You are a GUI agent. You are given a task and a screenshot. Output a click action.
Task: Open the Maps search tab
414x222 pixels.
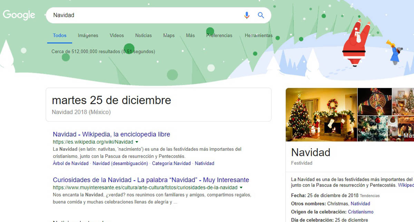[x=169, y=35]
